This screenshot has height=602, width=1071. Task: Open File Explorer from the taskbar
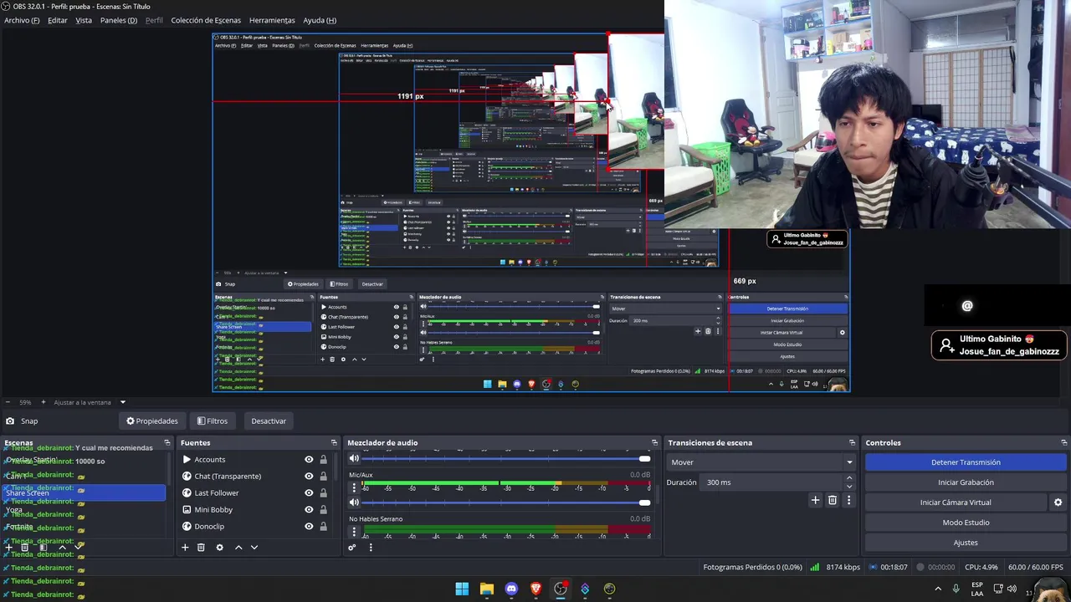pos(486,589)
